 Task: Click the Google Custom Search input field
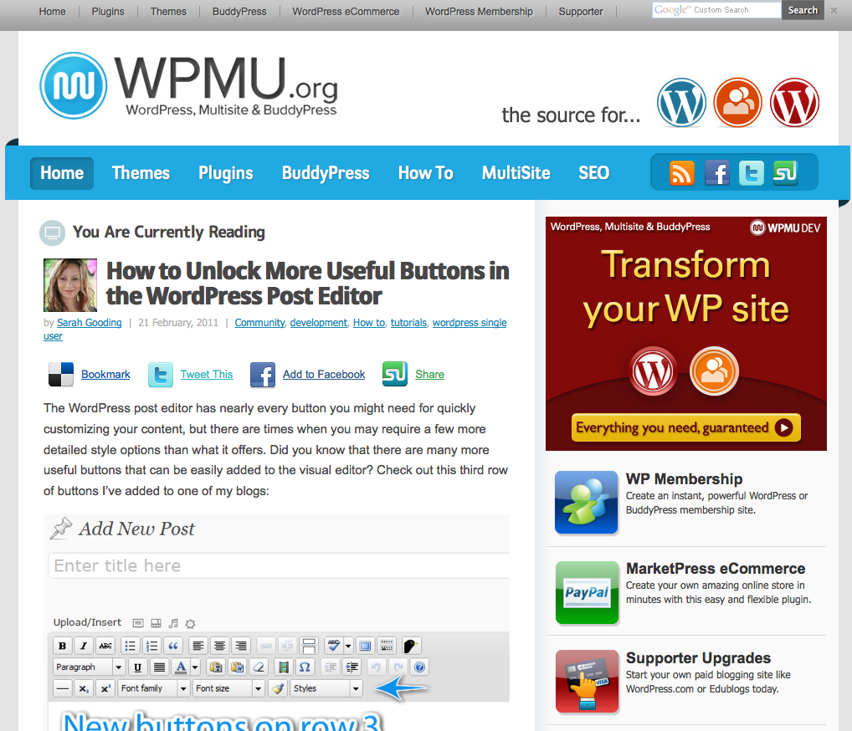click(716, 10)
